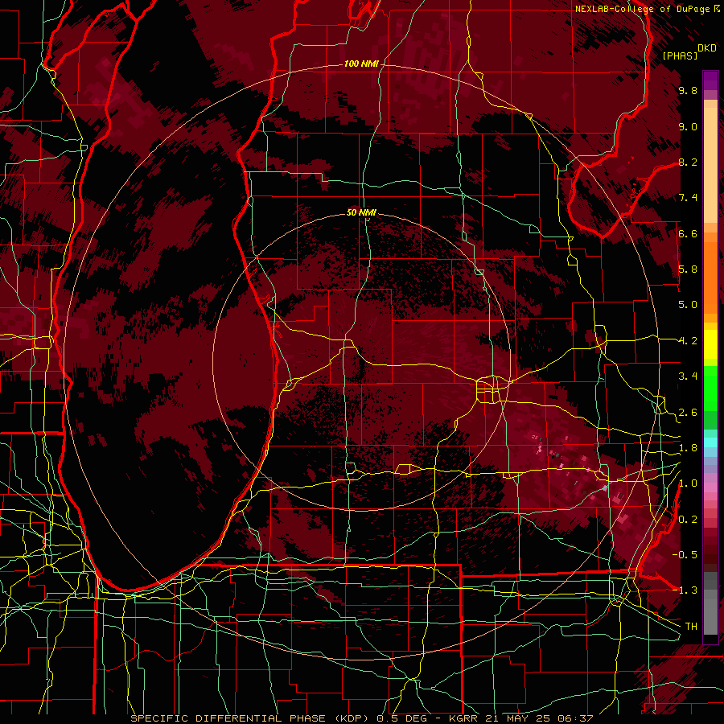This screenshot has height=724, width=724.
Task: Click the 1.8 value on the scale
Action: (688, 448)
